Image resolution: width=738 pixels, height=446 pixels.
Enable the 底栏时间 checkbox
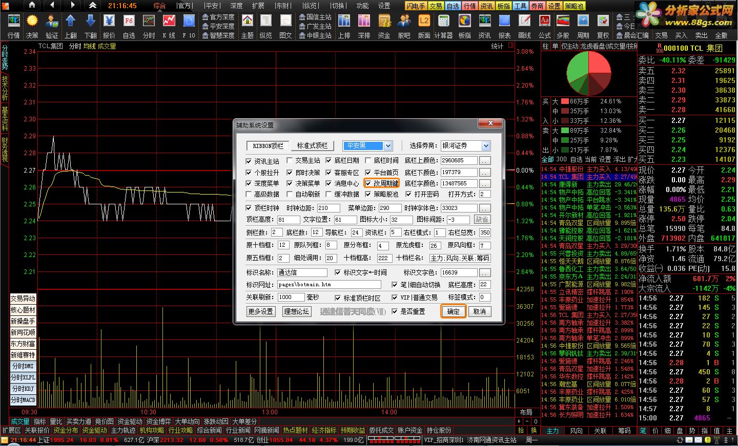[x=368, y=160]
